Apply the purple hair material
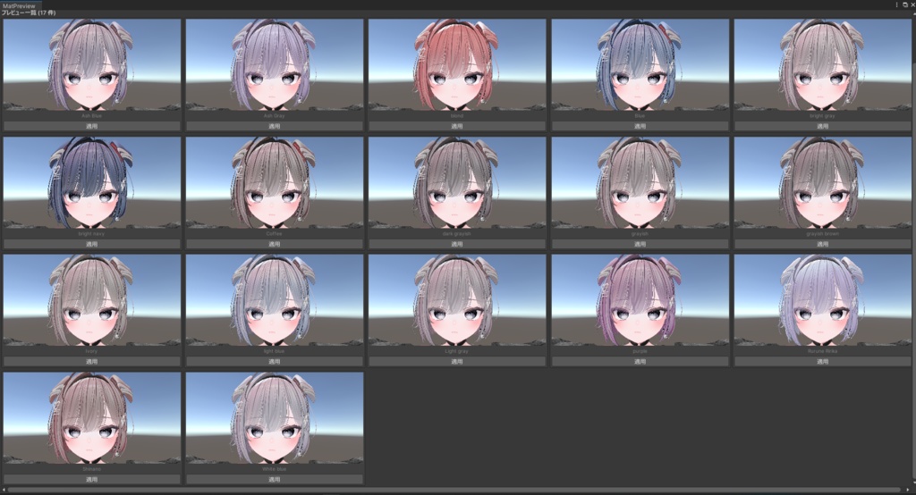 coord(640,362)
